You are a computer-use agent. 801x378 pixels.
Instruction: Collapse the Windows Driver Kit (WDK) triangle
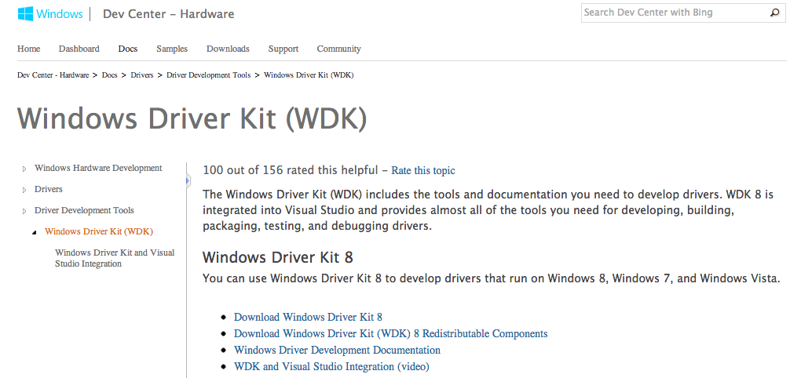pos(35,232)
